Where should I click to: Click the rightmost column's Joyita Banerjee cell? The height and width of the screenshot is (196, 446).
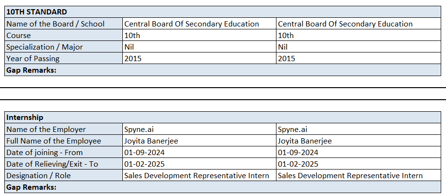(305, 141)
